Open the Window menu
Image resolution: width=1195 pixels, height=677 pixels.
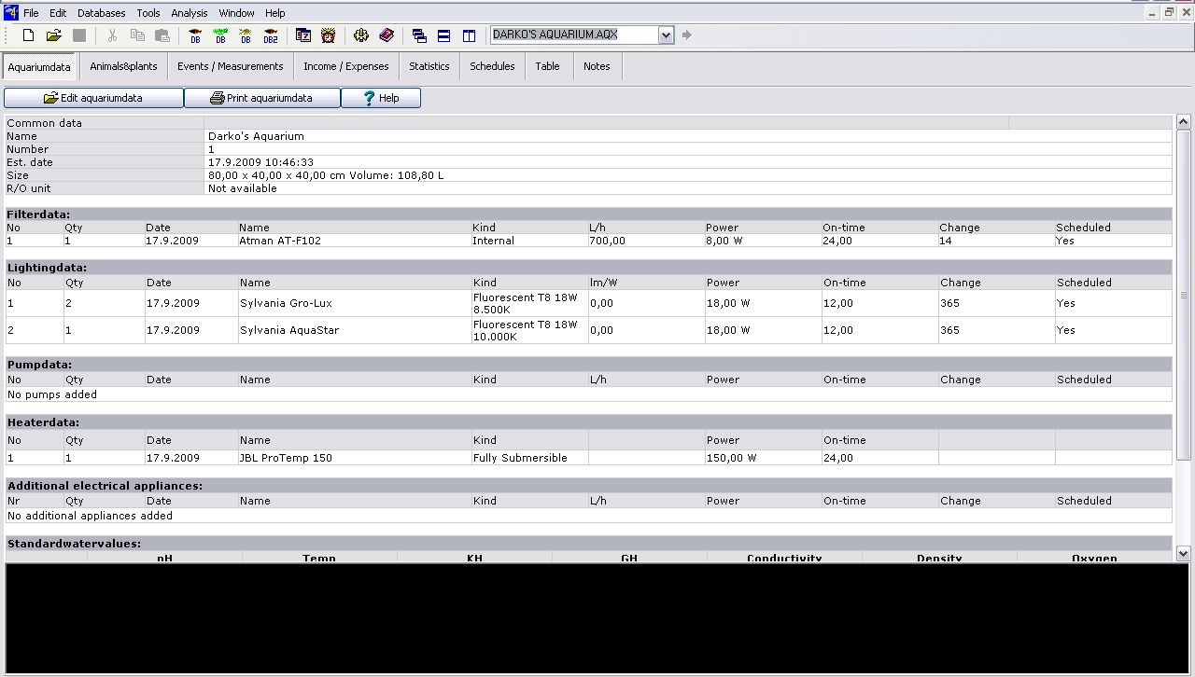tap(237, 13)
